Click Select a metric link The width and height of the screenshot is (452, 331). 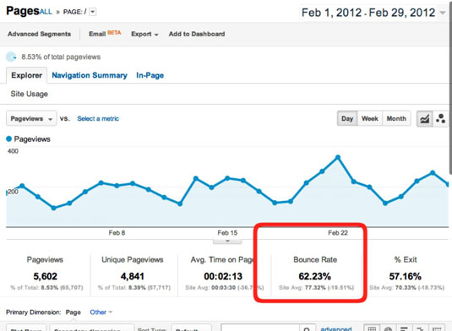[98, 119]
